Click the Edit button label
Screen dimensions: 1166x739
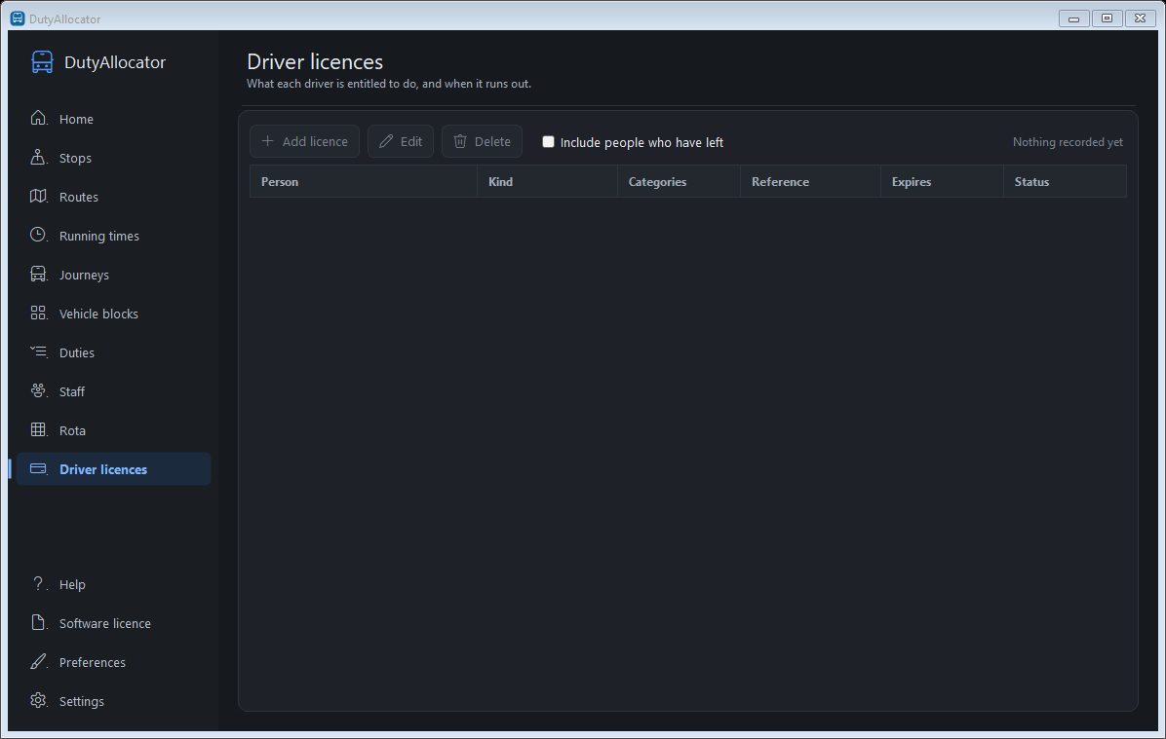tap(411, 141)
